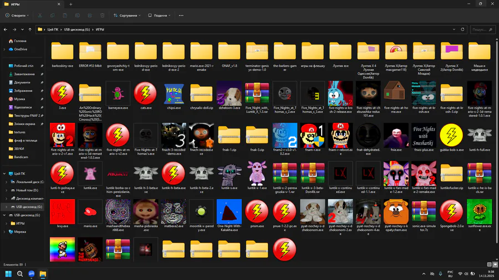The height and width of the screenshot is (280, 499).
Task: Select the pnsm.exe file icon
Action: pos(257,211)
